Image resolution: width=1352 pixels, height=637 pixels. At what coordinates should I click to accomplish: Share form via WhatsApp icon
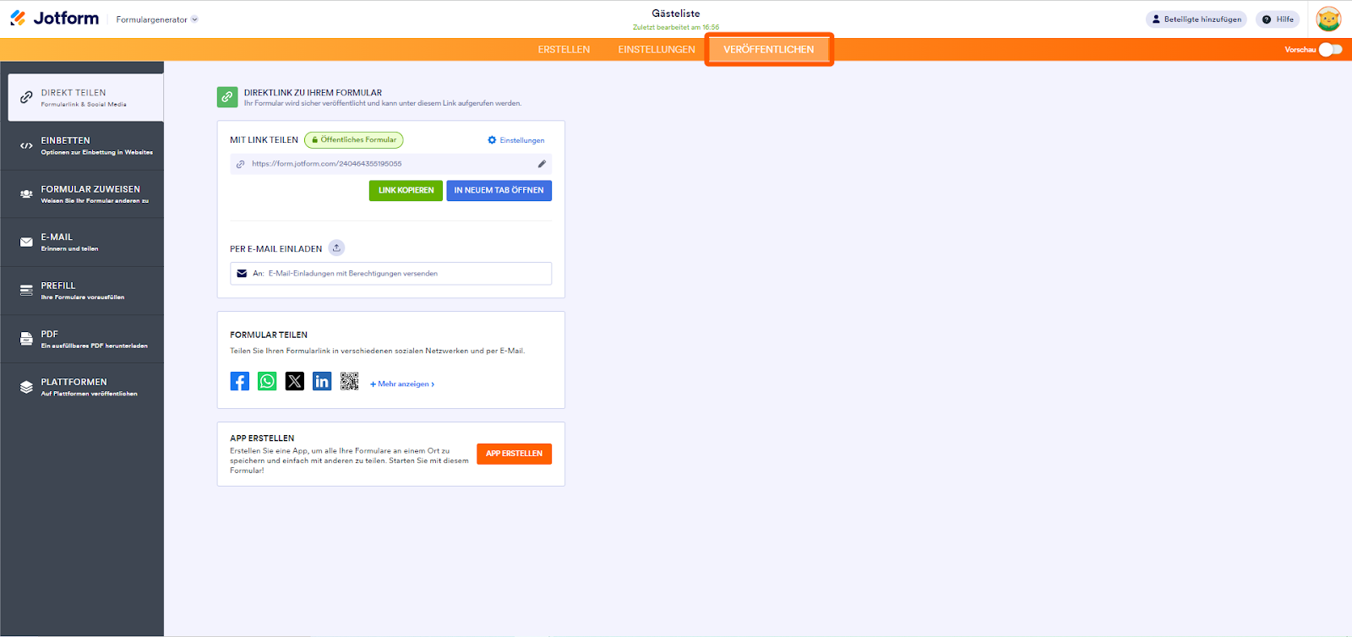[267, 381]
